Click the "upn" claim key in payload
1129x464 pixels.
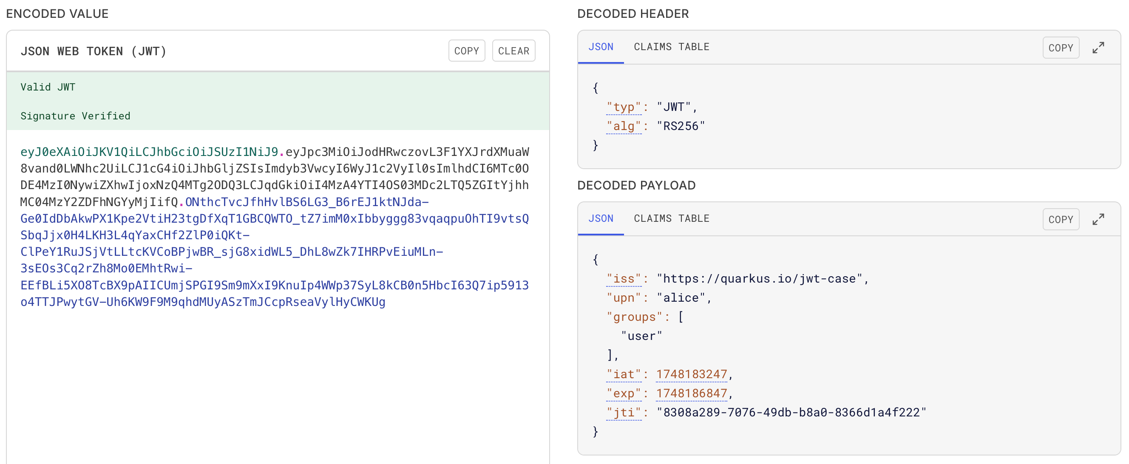click(624, 298)
